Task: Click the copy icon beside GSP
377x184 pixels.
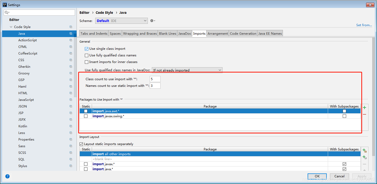Action: 71,80
